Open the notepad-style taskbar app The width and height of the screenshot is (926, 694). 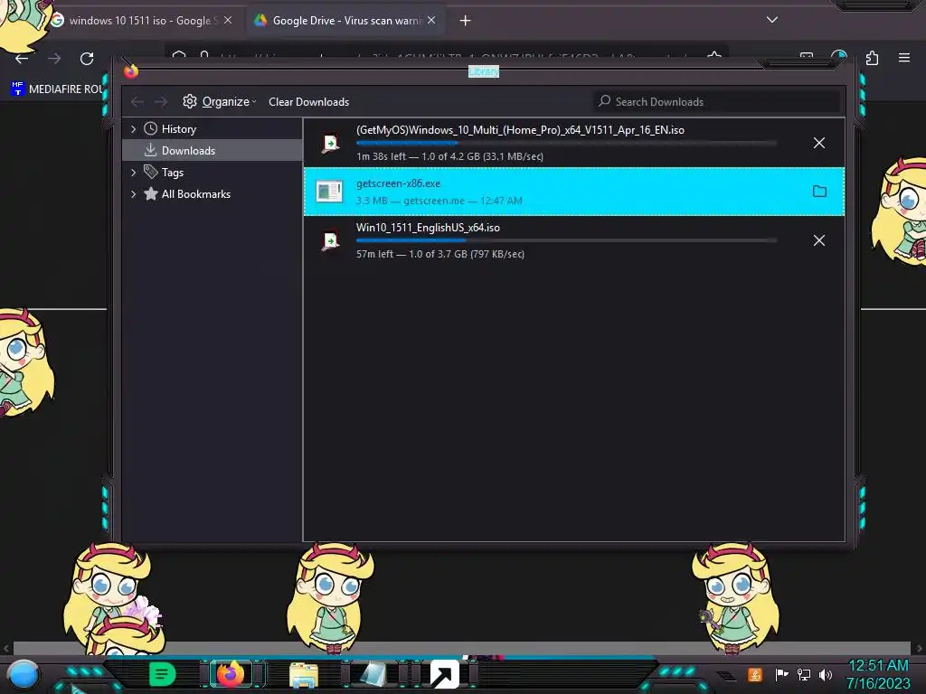pos(373,675)
